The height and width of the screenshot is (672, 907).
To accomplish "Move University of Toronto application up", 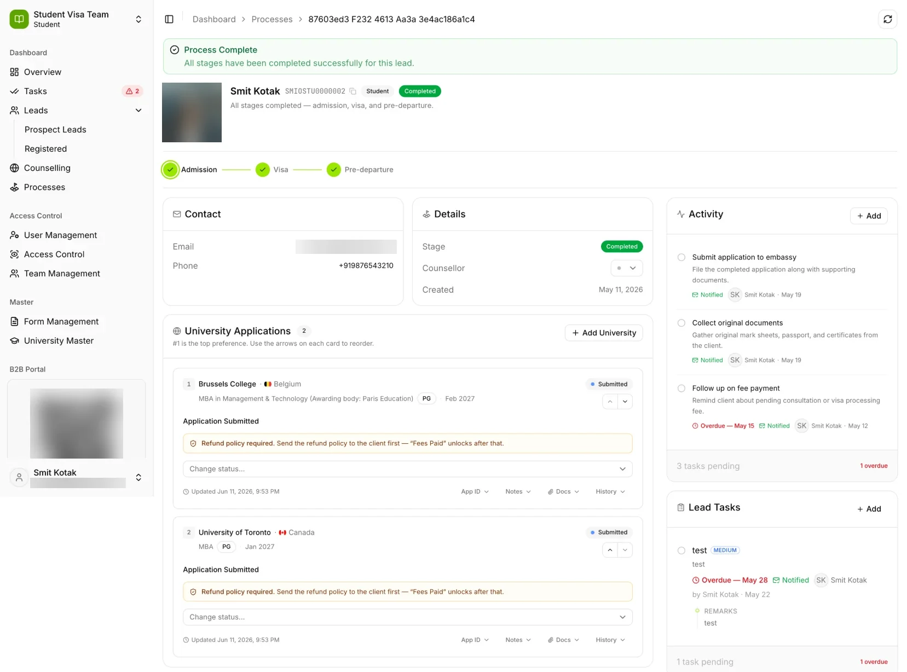I will (610, 550).
